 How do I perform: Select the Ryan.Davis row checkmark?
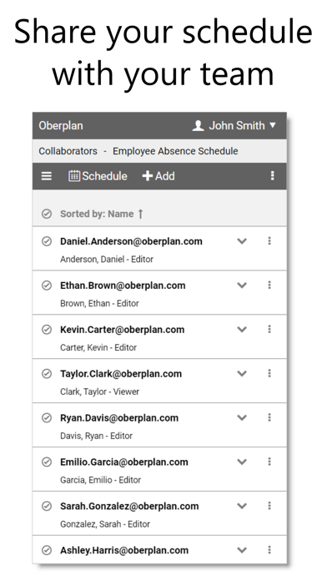click(x=47, y=417)
